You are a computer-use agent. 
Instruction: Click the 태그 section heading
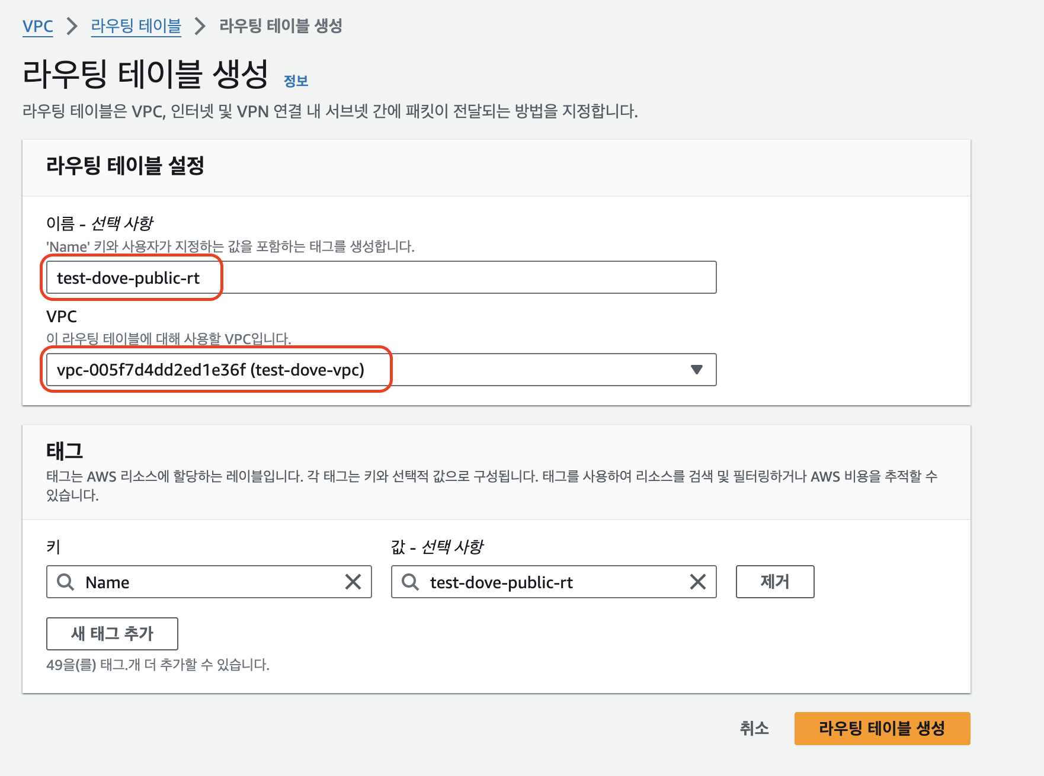(65, 451)
